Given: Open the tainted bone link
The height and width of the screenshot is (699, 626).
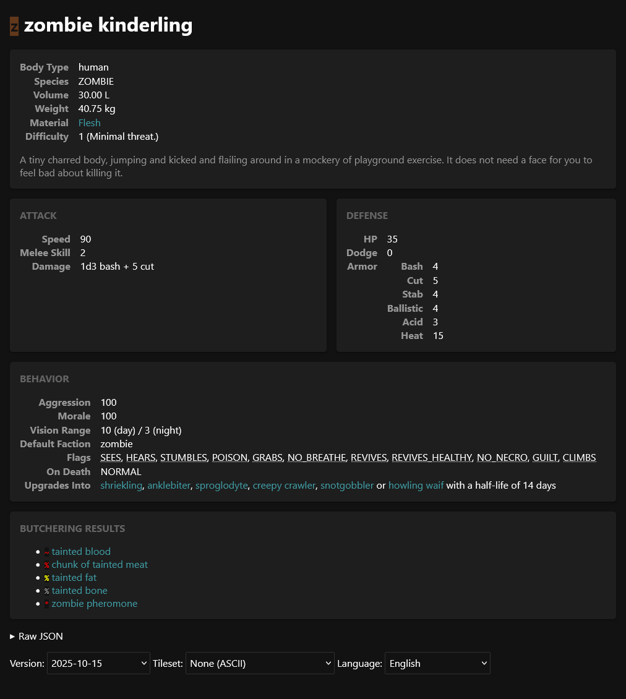Looking at the screenshot, I should (79, 590).
